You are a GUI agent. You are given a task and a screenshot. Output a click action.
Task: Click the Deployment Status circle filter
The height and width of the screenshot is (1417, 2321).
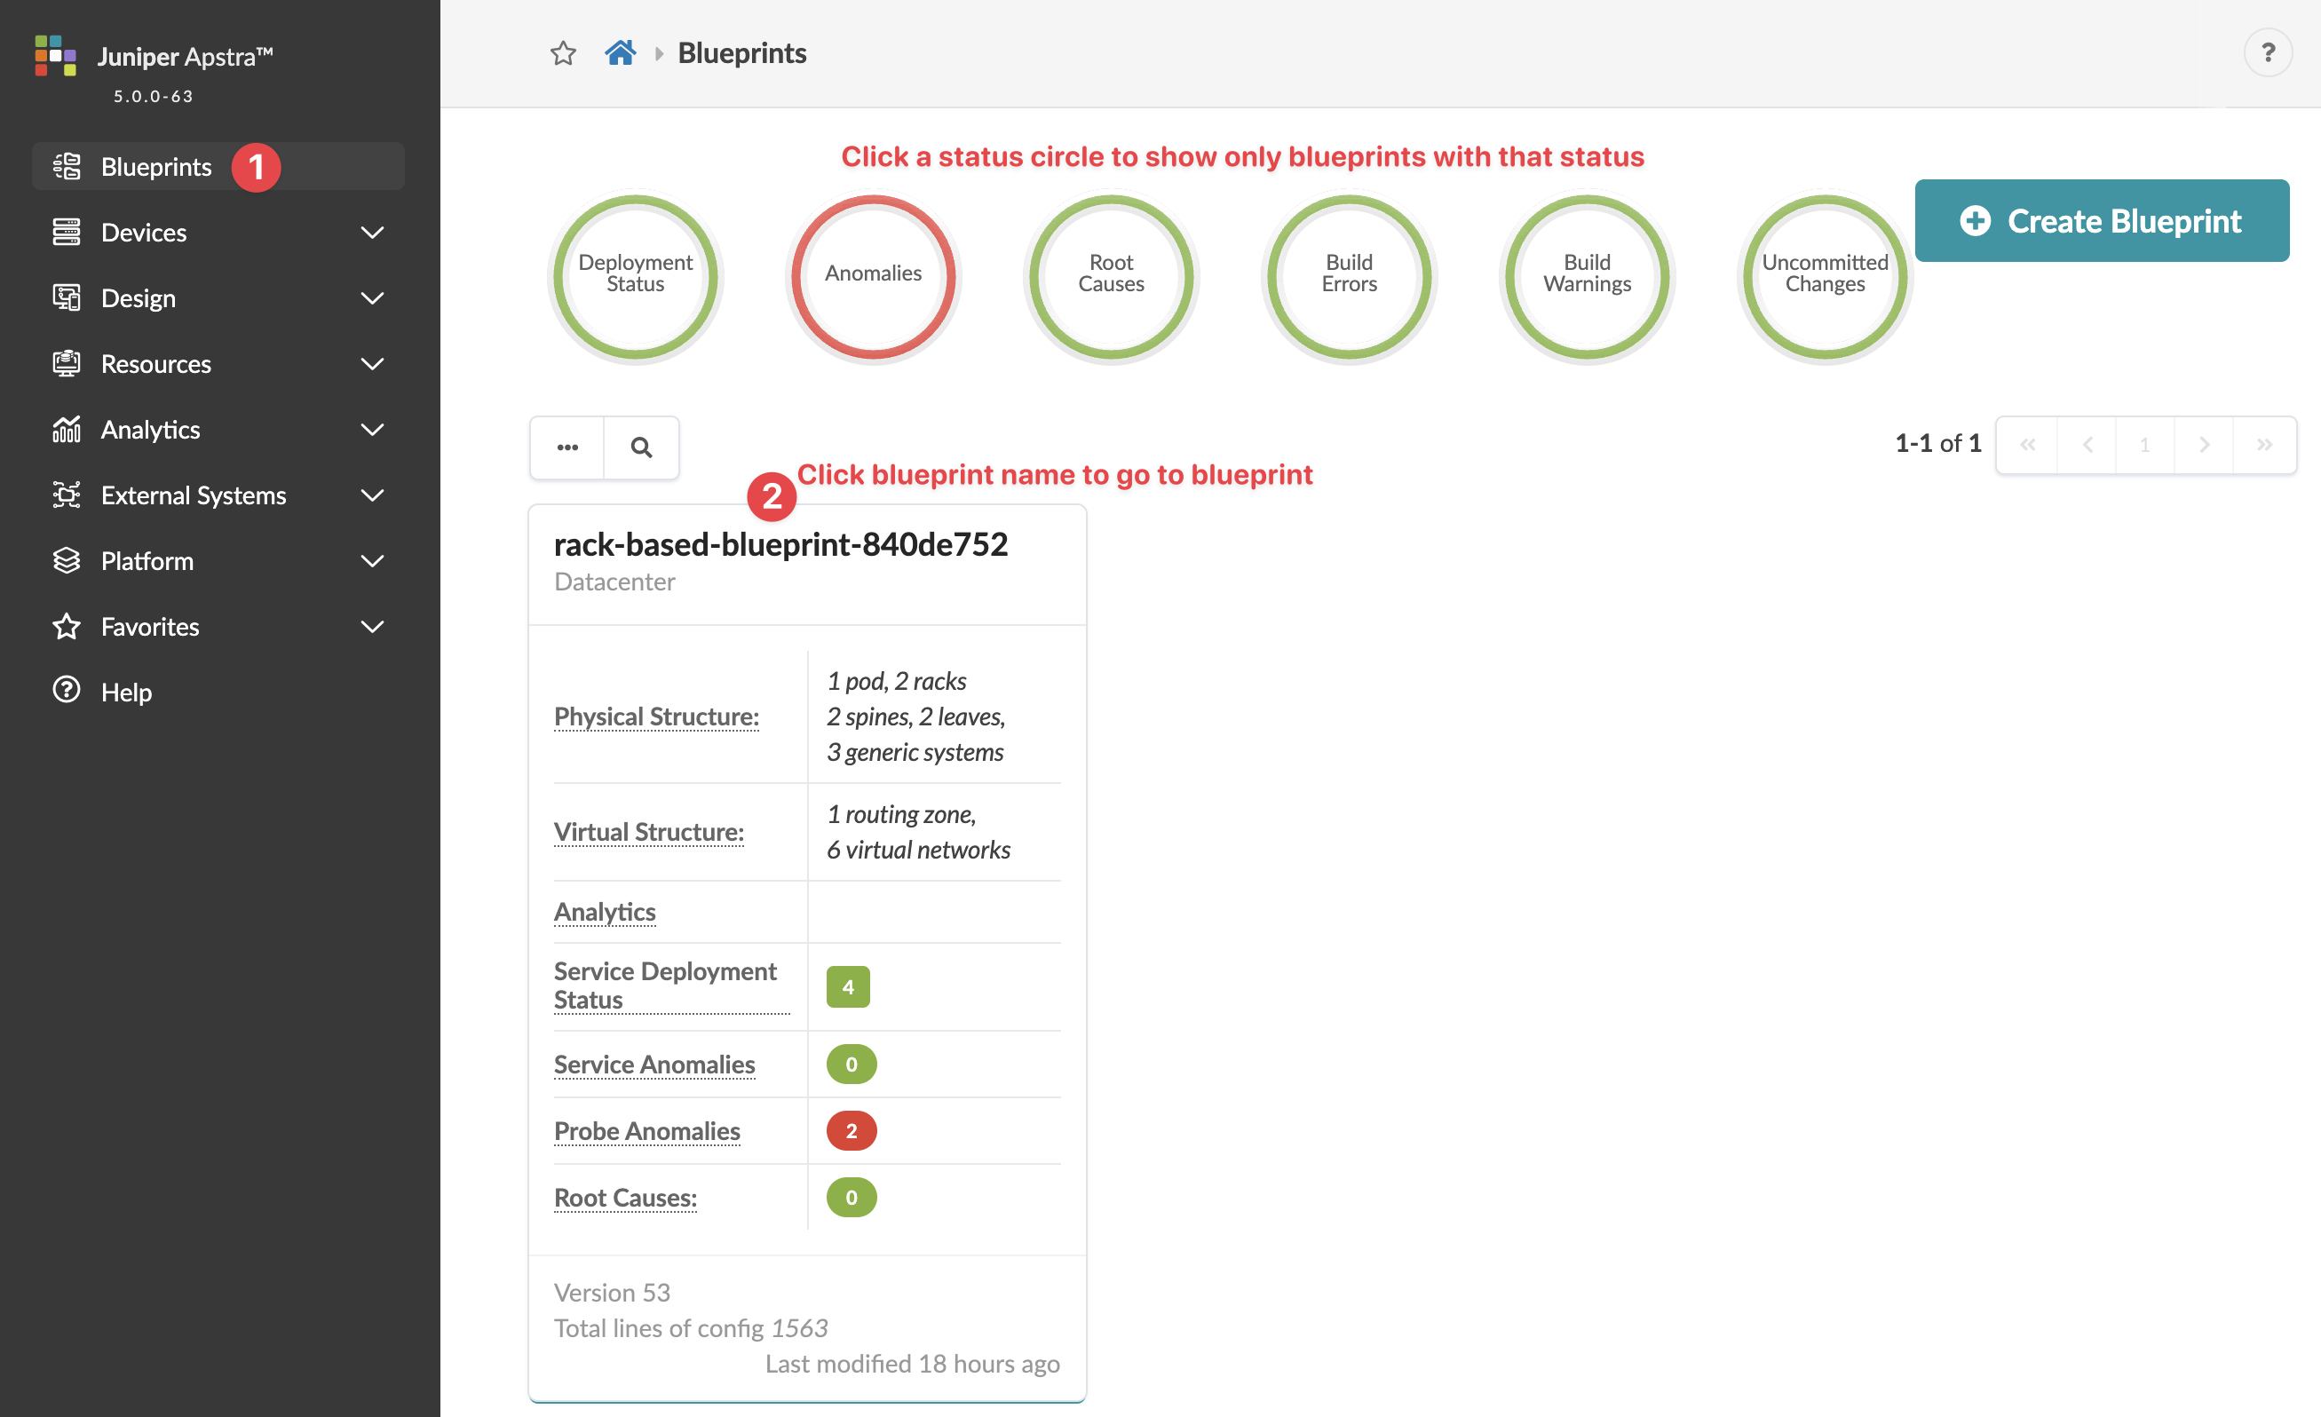(x=637, y=272)
